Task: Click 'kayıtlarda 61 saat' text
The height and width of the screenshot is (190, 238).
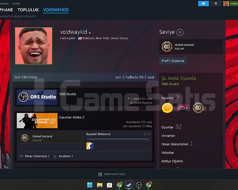Action: tap(140, 99)
